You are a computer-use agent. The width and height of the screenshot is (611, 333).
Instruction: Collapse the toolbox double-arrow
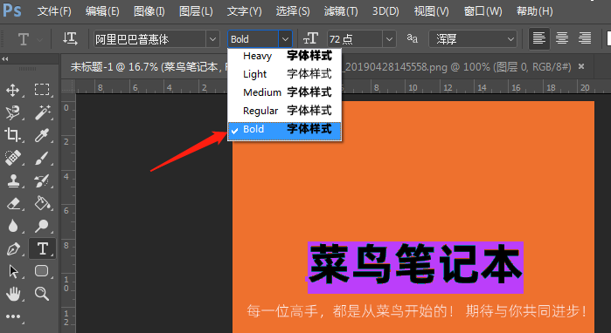coord(5,59)
